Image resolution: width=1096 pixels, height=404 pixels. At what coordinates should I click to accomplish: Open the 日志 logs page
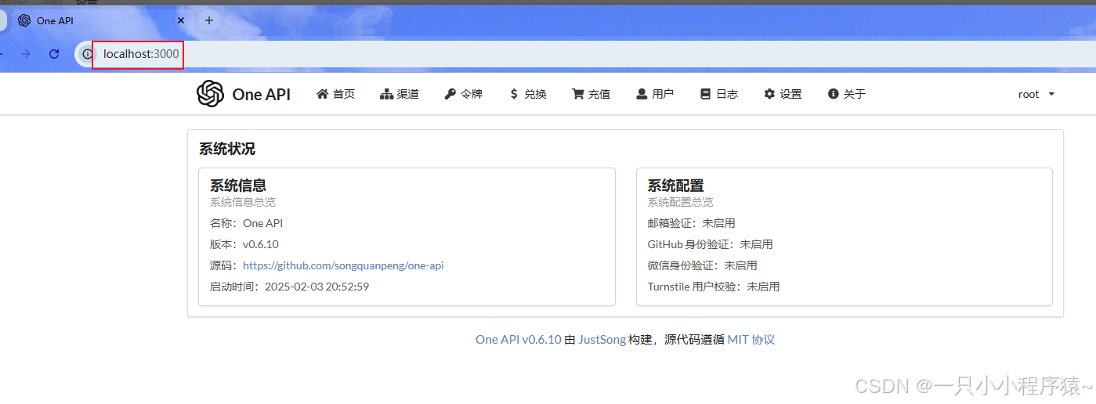(718, 94)
